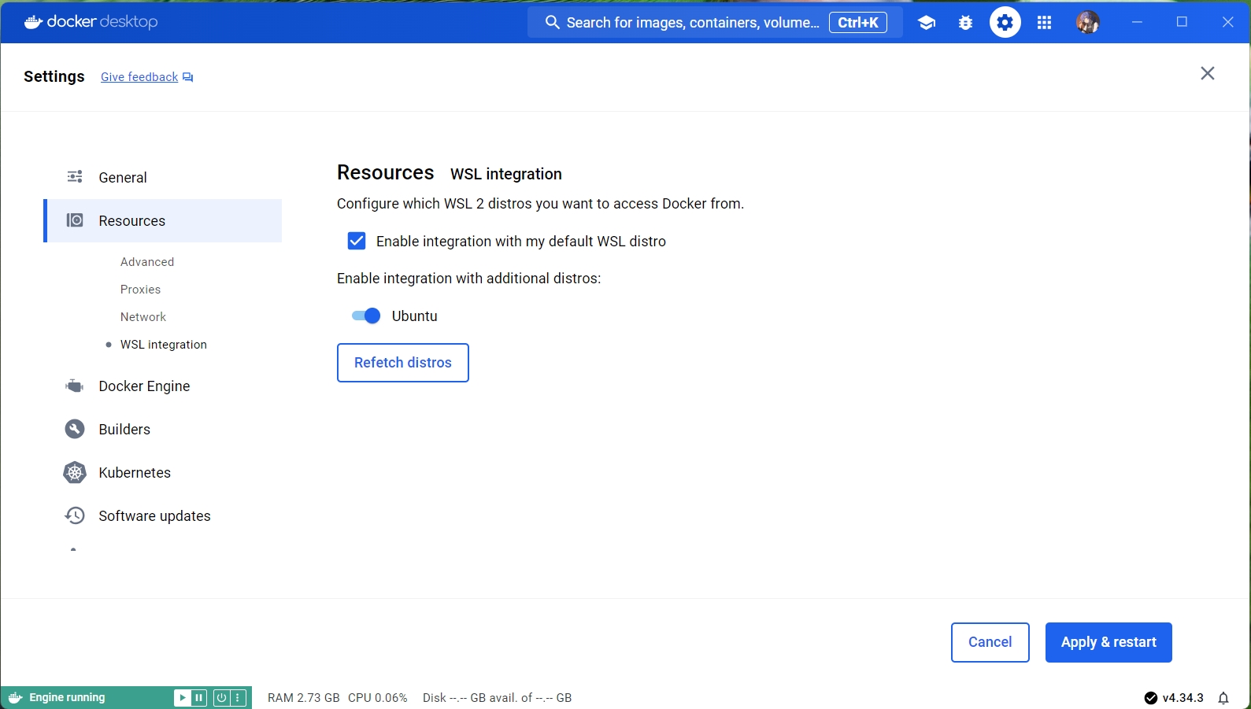Click the engine start play icon
The image size is (1251, 709).
pos(182,697)
